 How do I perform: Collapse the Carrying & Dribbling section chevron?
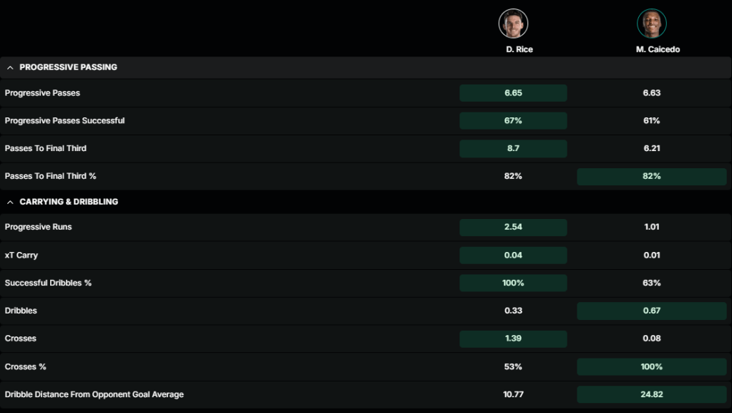(x=10, y=202)
